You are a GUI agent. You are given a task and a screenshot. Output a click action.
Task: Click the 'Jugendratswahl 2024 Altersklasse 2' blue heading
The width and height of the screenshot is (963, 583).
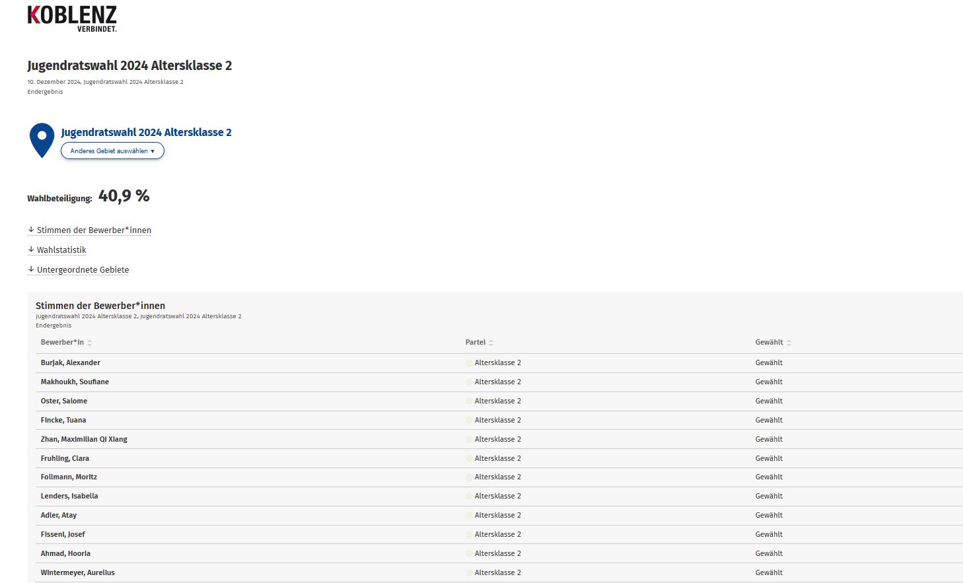tap(146, 132)
